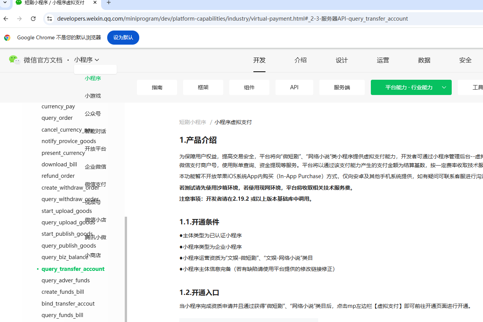Open query_upload_goods in sidebar

(x=68, y=222)
